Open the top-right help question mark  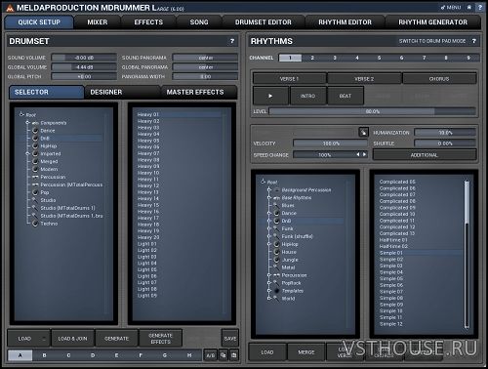coord(480,7)
